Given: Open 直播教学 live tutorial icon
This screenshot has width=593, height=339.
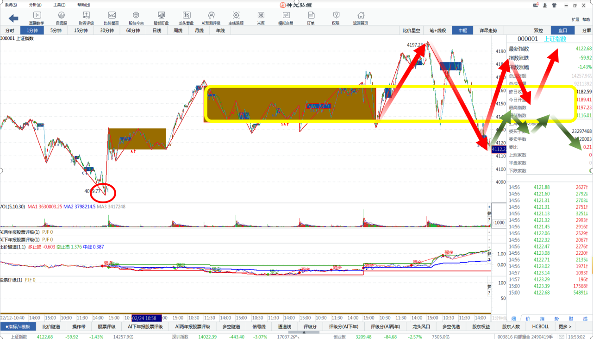Looking at the screenshot, I should [37, 18].
